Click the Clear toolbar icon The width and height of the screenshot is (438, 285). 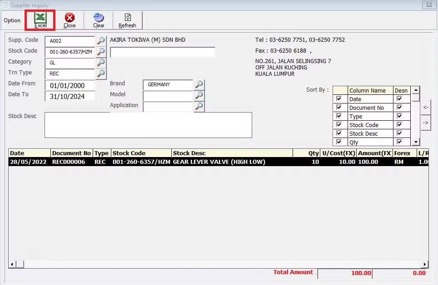click(99, 20)
